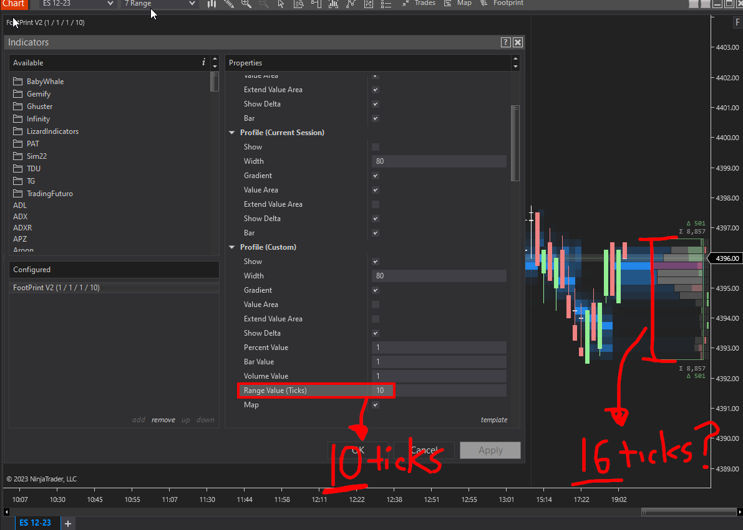
Task: Open the Sim22 folder
Action: [x=30, y=156]
